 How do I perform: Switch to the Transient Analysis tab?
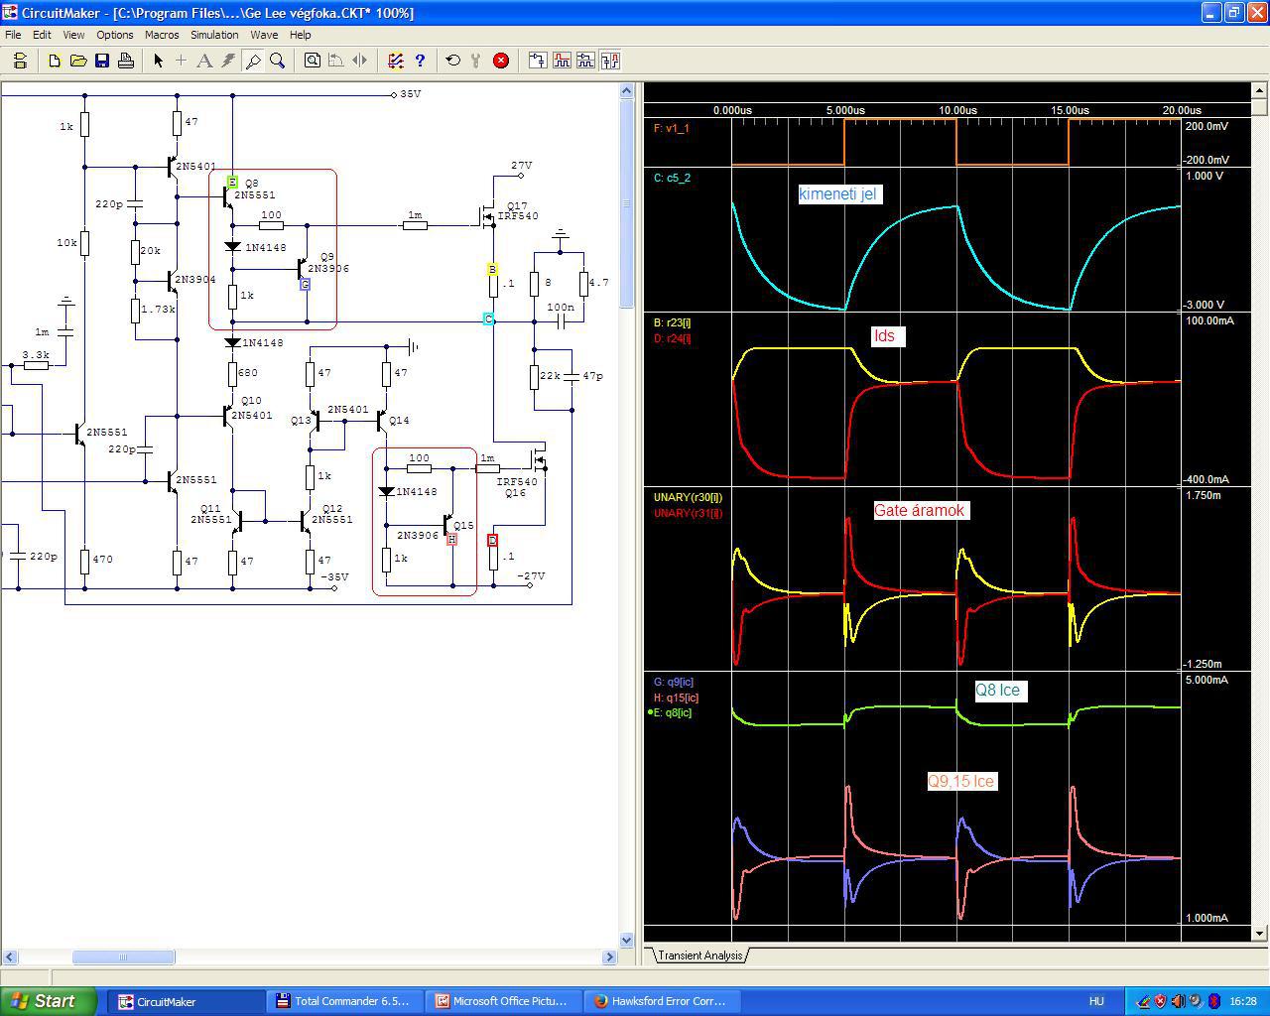[x=699, y=955]
